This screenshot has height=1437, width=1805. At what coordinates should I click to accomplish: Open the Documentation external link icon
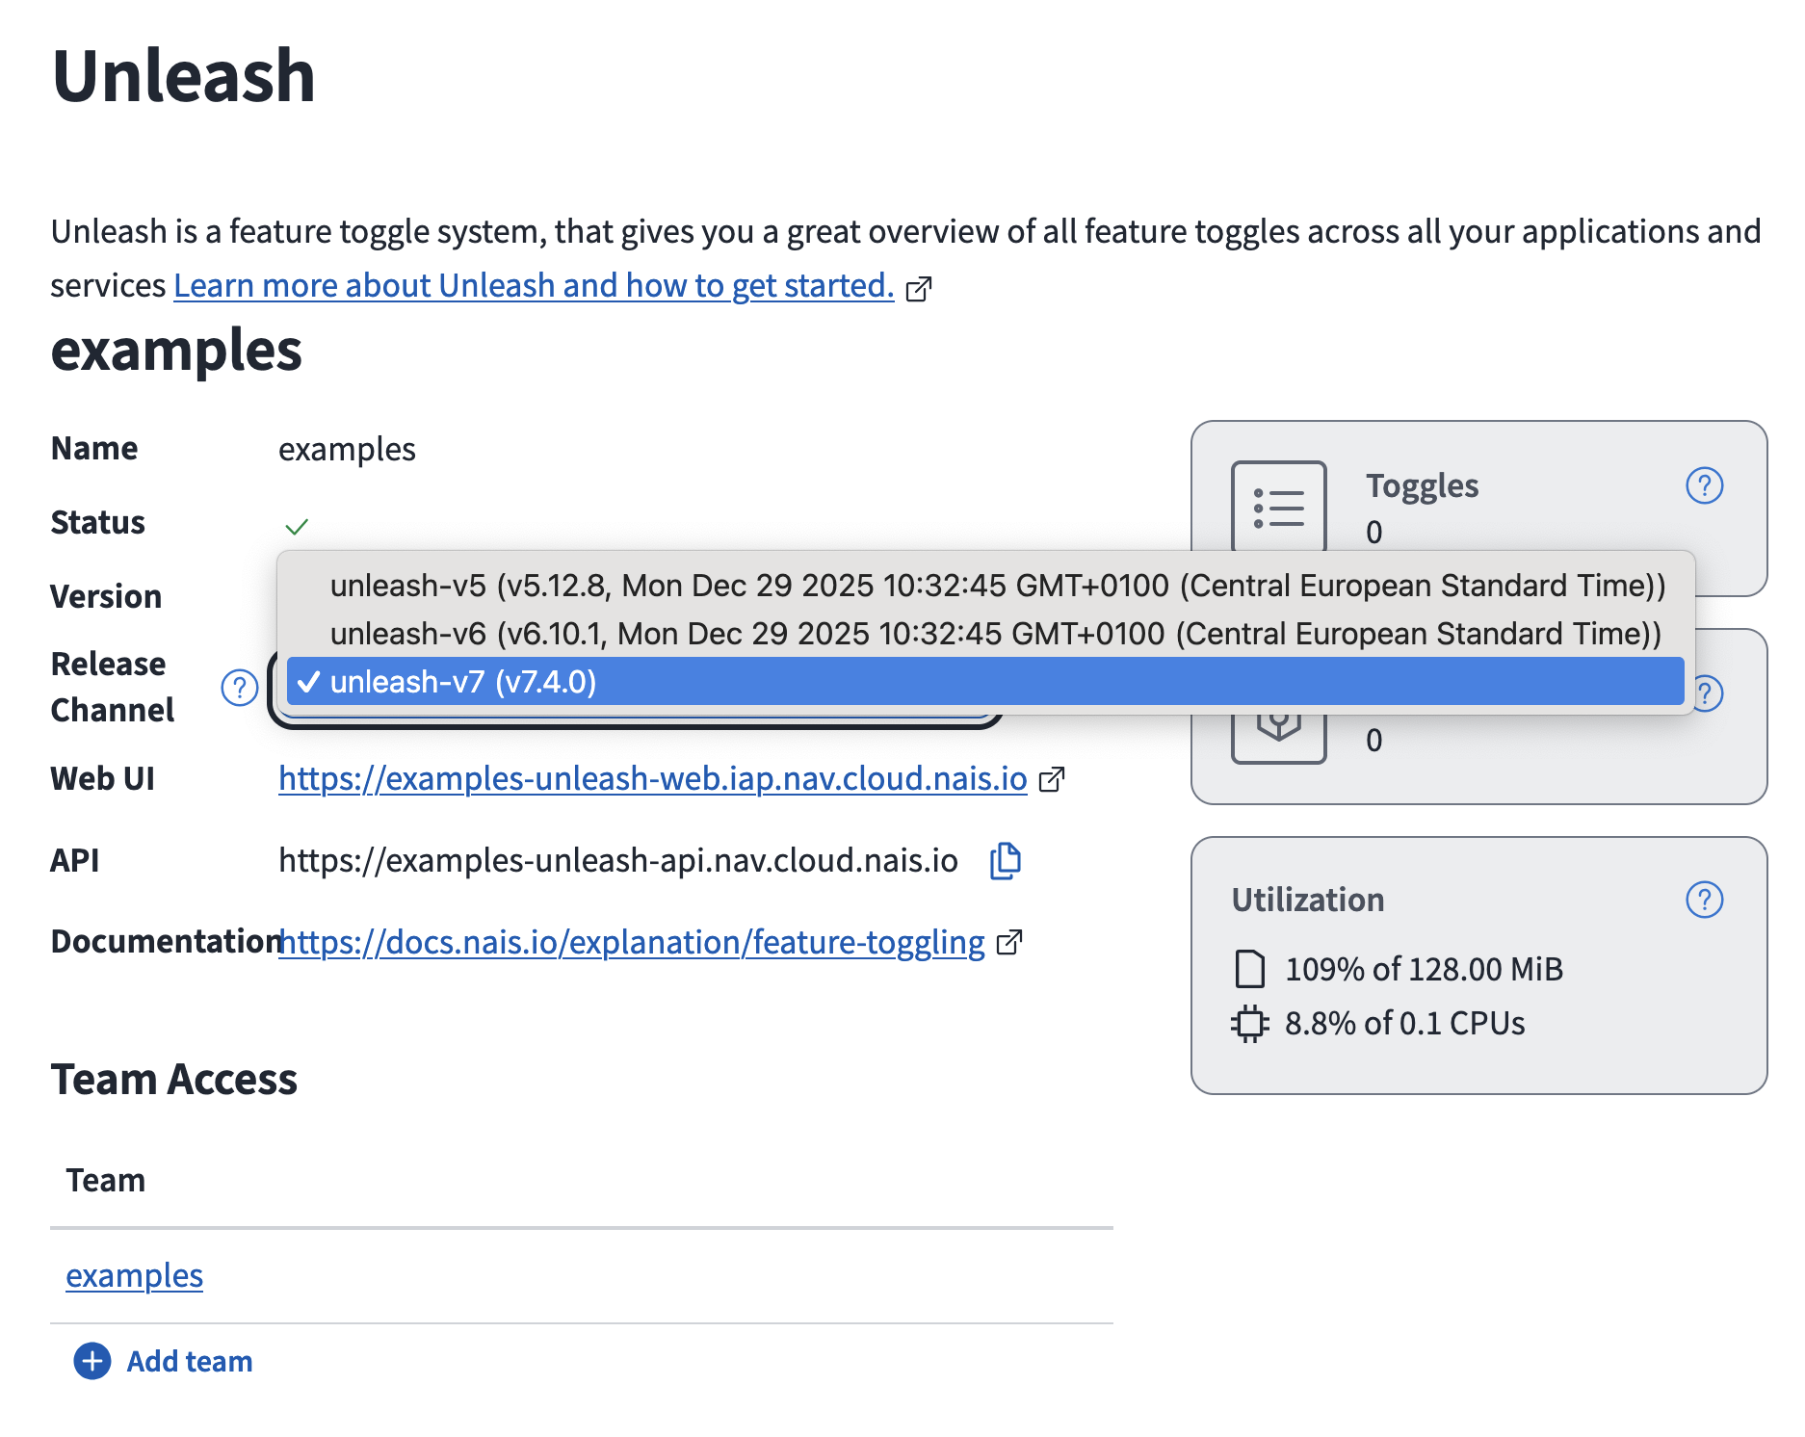click(x=1008, y=943)
